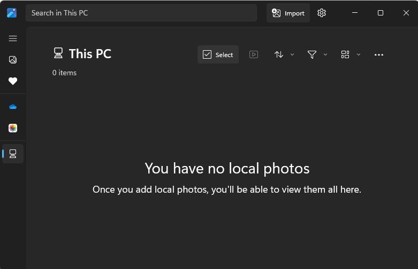The width and height of the screenshot is (418, 269).
Task: Click the This PC heading title
Action: [x=90, y=53]
